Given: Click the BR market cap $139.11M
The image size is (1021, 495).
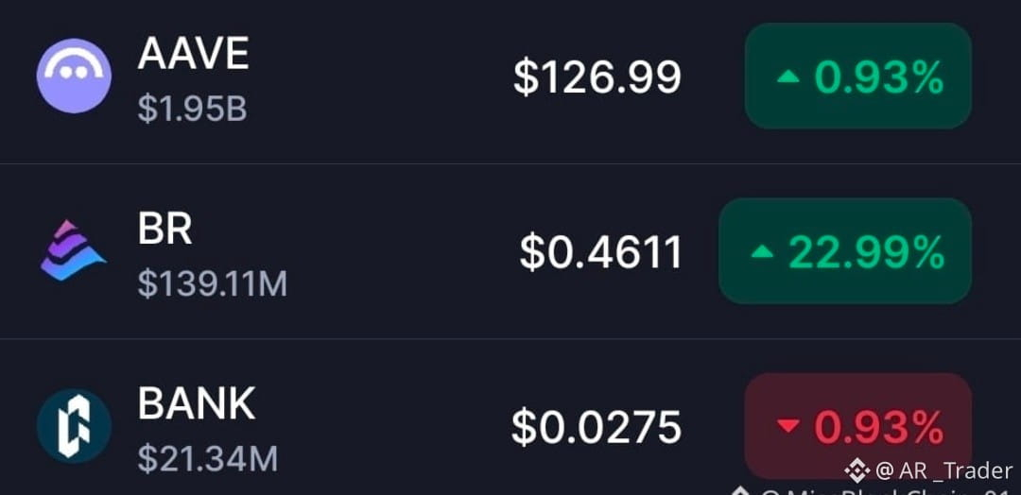Looking at the screenshot, I should (x=213, y=284).
